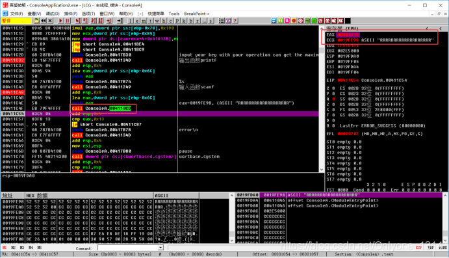449x258 pixels.
Task: Open the 查看(V) menu
Action: click(x=34, y=14)
